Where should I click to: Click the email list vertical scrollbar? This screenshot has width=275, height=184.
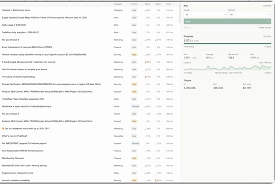(179, 13)
